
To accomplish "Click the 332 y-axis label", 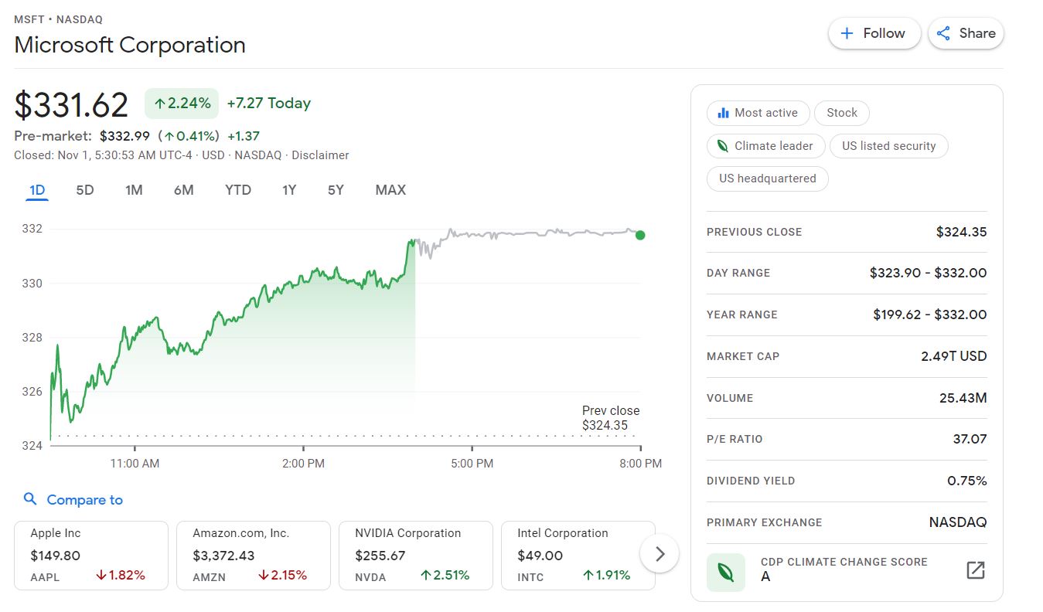I will (32, 229).
